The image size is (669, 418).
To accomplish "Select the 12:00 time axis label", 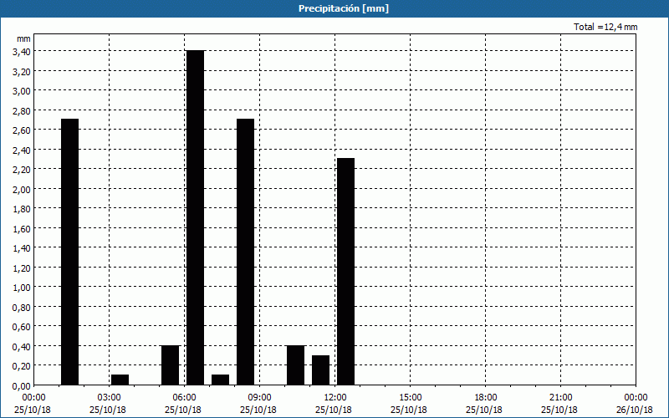I will pos(335,398).
